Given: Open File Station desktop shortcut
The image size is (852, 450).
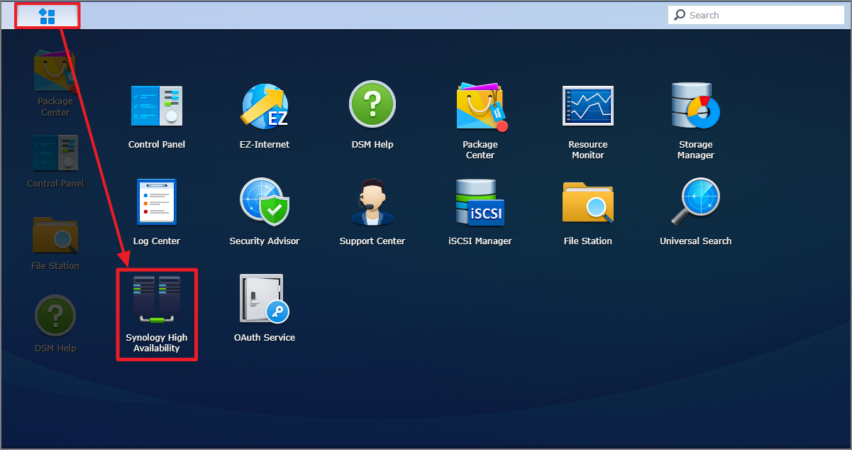Looking at the screenshot, I should (55, 236).
